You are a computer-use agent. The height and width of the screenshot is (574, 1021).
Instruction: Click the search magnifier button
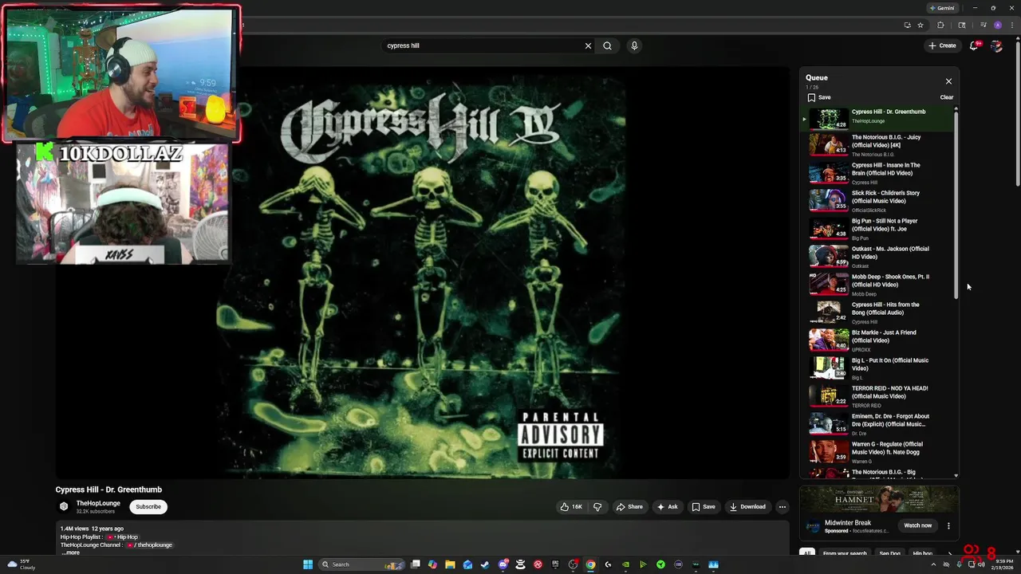[x=607, y=45]
